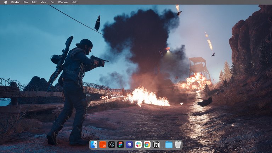Open the View menu

click(x=43, y=2)
